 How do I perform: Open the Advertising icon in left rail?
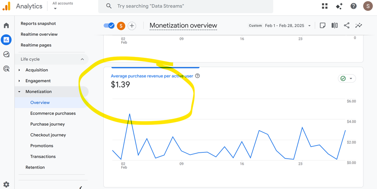pyautogui.click(x=6, y=69)
